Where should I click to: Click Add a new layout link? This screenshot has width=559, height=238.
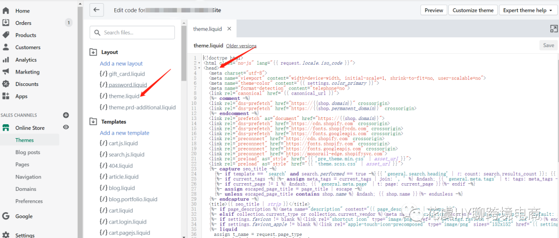pyautogui.click(x=121, y=64)
